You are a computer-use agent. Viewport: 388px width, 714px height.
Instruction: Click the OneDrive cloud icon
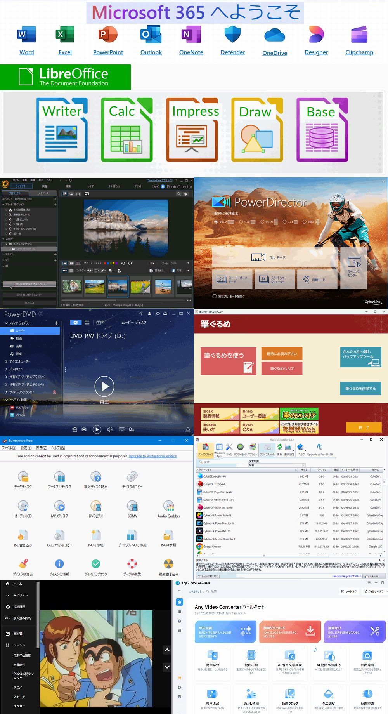pos(274,35)
